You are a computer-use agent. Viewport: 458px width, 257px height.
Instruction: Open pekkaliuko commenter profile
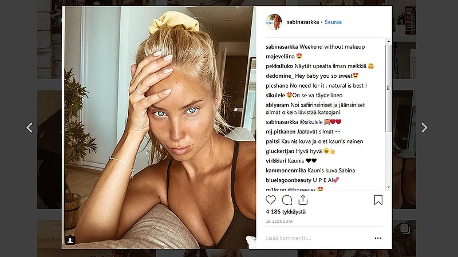tap(279, 66)
